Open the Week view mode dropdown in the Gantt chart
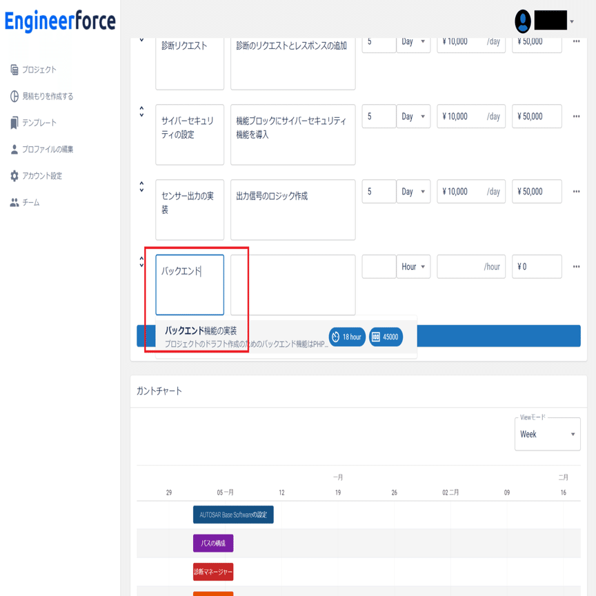596x596 pixels. click(547, 435)
